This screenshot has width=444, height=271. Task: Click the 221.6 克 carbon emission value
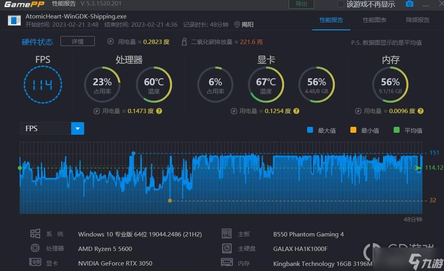pyautogui.click(x=251, y=42)
